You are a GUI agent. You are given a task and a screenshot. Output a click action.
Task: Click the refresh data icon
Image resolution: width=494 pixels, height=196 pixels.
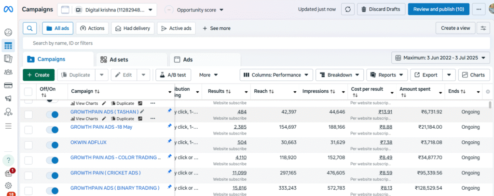point(348,9)
